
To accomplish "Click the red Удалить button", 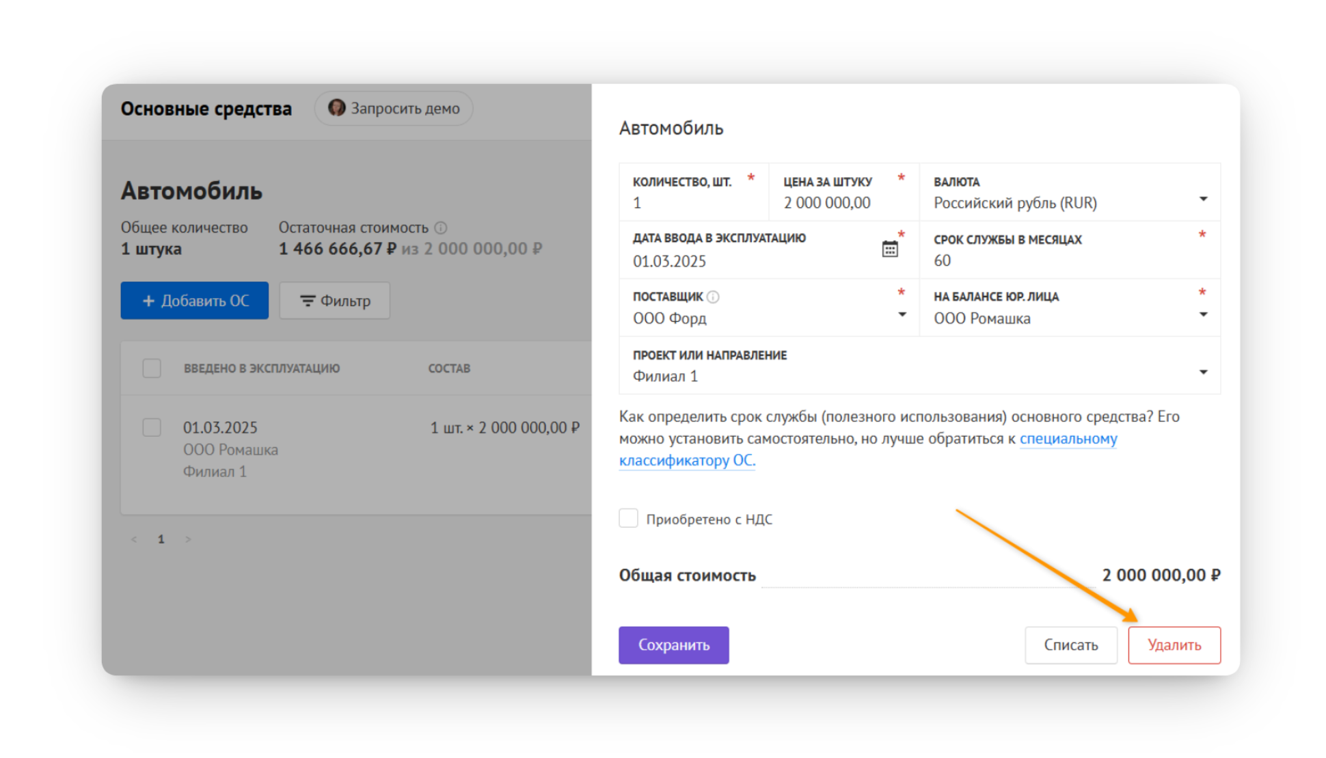I will click(1174, 645).
